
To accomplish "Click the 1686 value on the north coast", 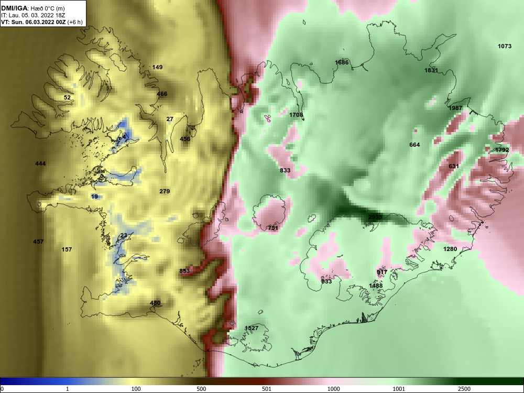I will 342,62.
